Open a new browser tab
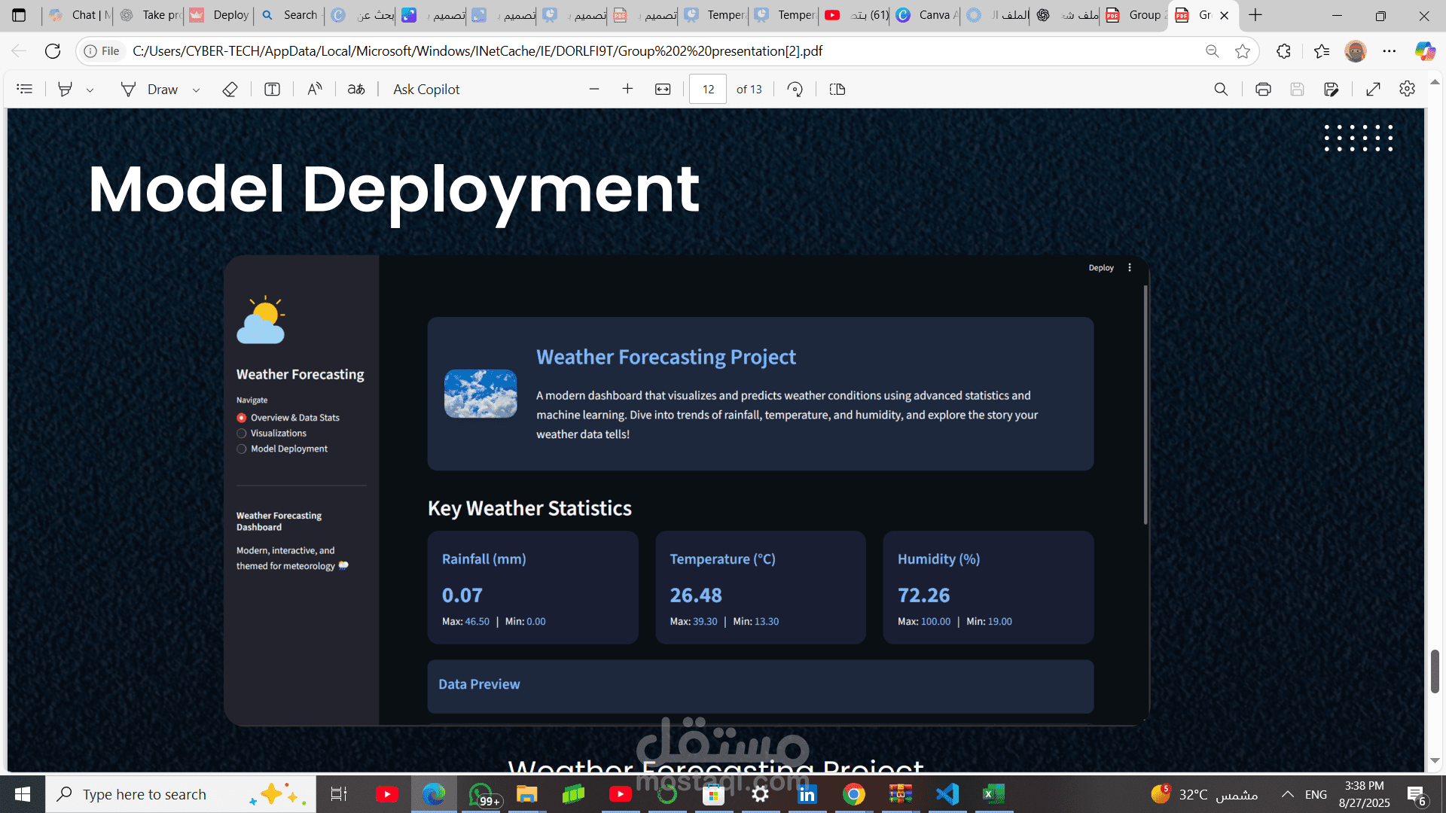Viewport: 1446px width, 813px height. click(x=1255, y=15)
